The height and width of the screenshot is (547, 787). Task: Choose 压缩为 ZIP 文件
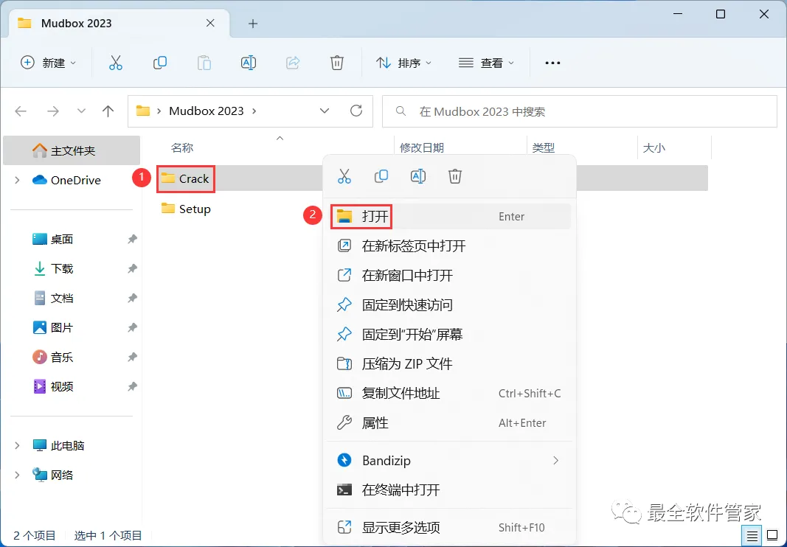click(x=450, y=364)
